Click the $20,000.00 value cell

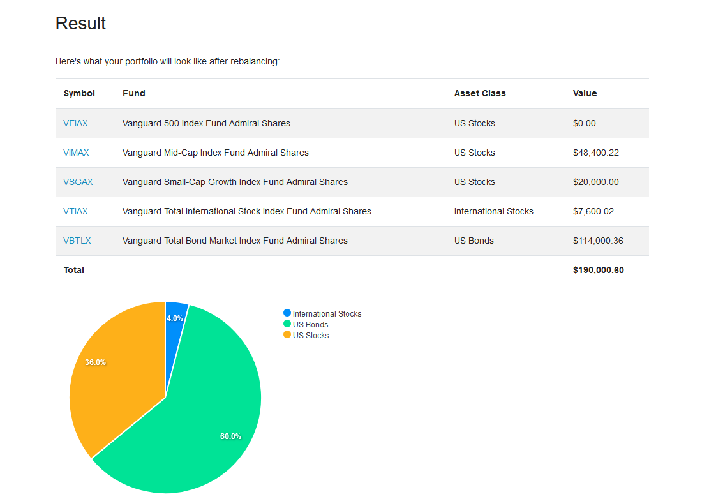tap(596, 182)
